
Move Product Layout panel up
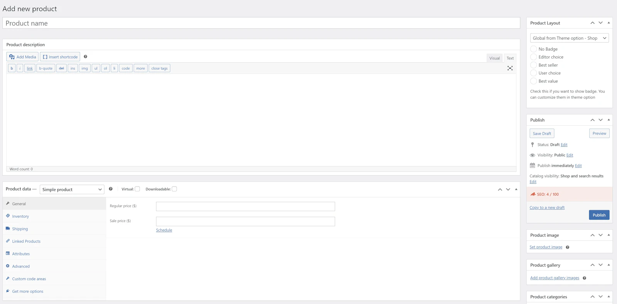point(592,23)
